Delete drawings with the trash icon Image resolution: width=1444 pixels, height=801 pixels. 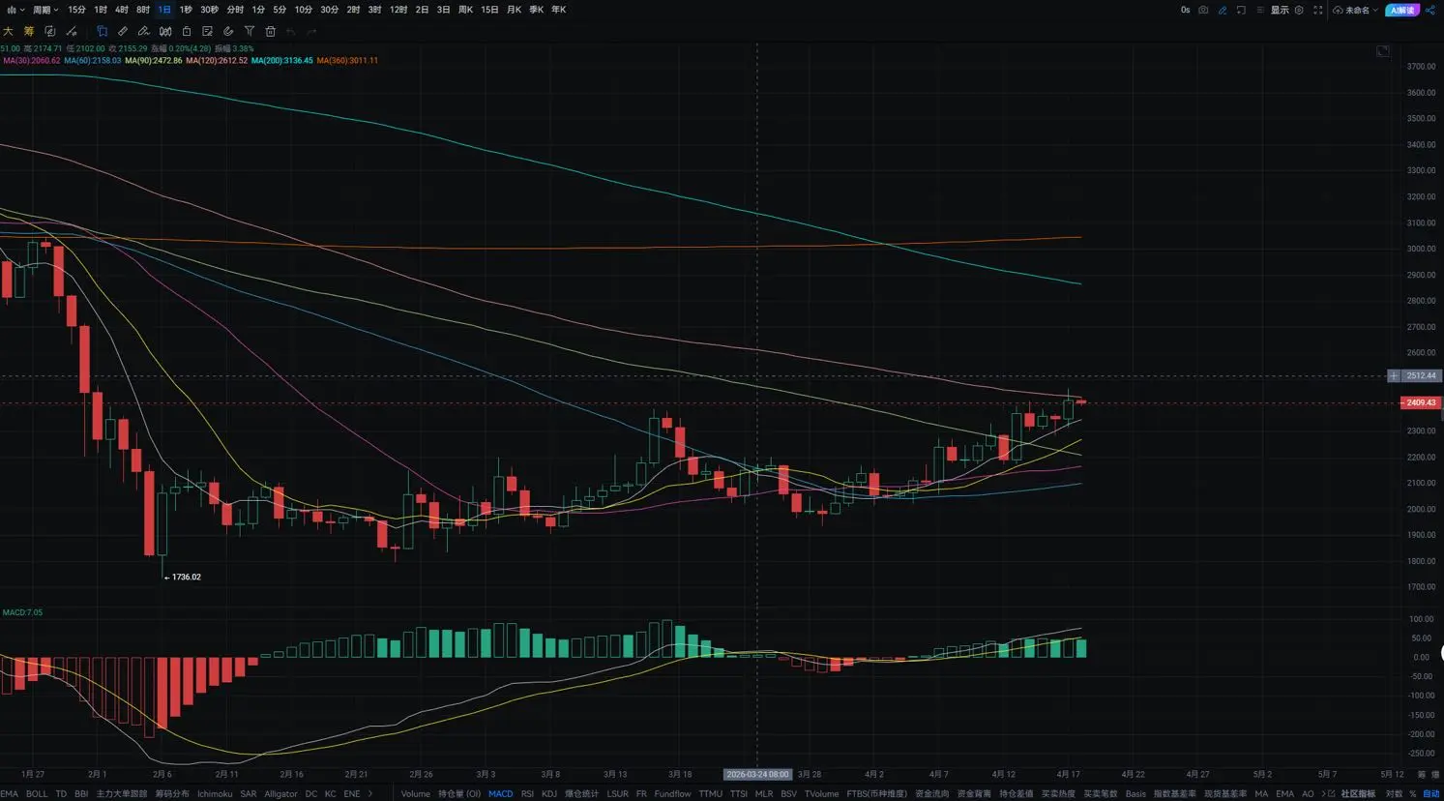271,32
